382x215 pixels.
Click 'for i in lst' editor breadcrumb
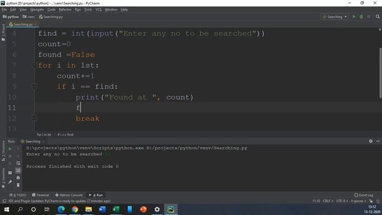tap(44, 134)
